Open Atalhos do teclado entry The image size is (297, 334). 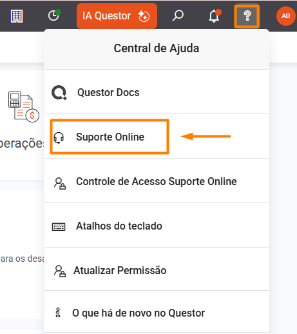coord(157,226)
